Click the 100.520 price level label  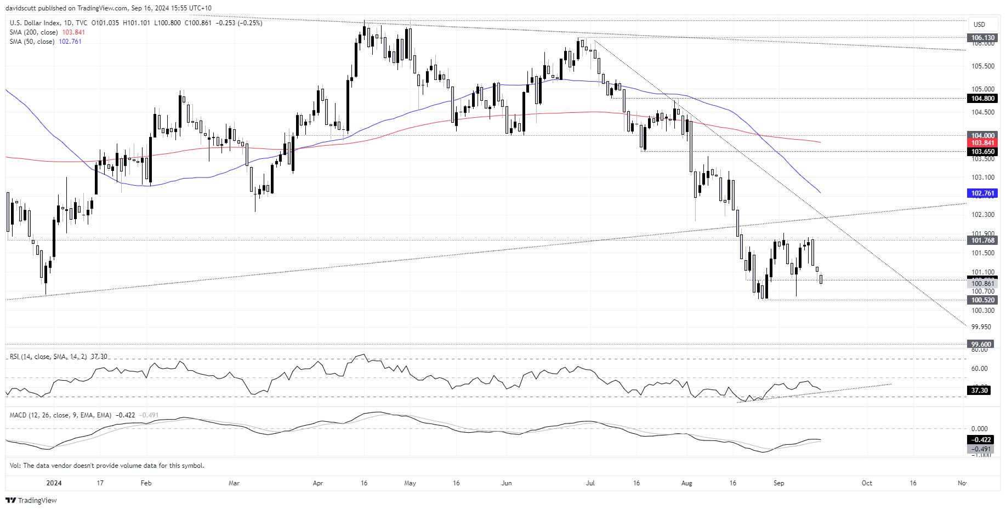(x=982, y=300)
